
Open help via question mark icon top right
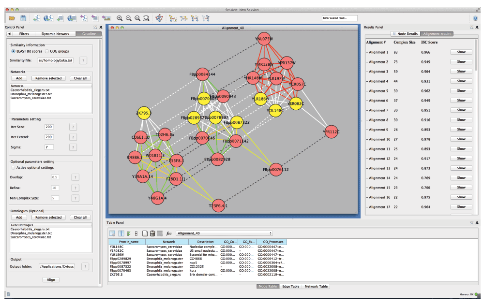(x=475, y=18)
